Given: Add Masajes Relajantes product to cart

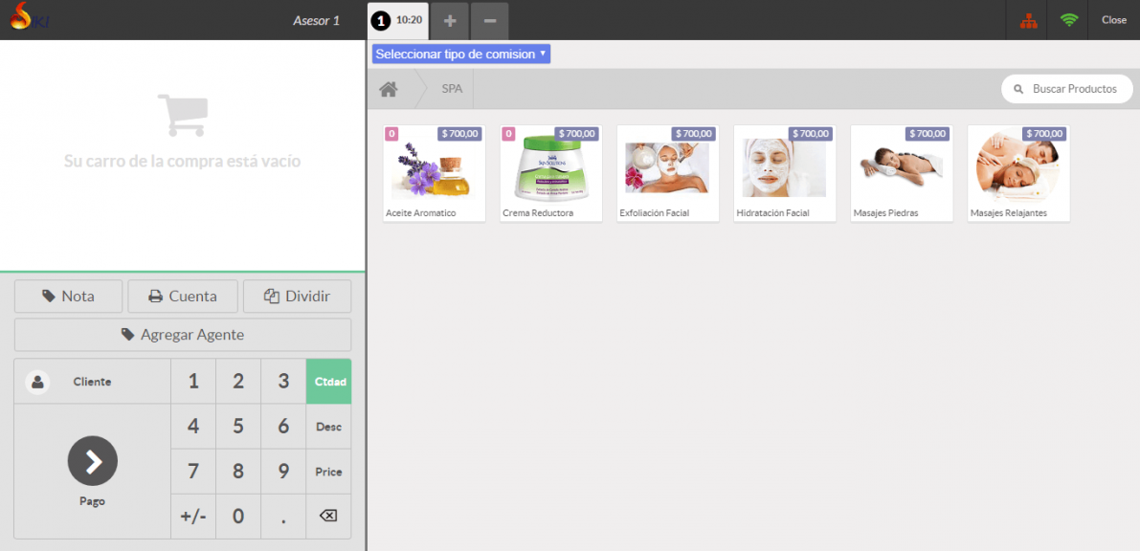Looking at the screenshot, I should [x=1017, y=173].
